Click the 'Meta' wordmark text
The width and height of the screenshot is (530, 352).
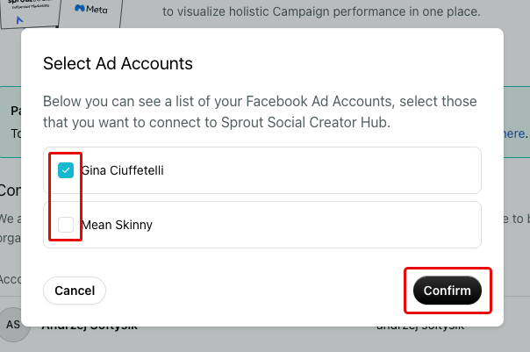click(97, 10)
